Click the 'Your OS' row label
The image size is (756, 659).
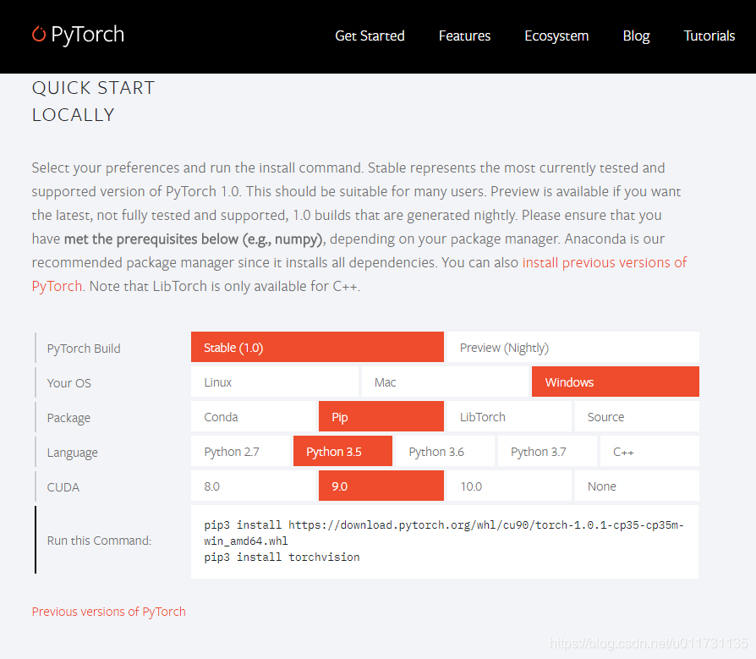(69, 383)
